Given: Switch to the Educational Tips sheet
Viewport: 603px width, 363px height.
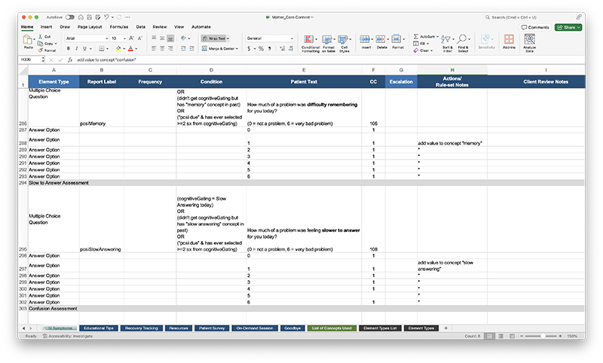Looking at the screenshot, I should click(99, 328).
